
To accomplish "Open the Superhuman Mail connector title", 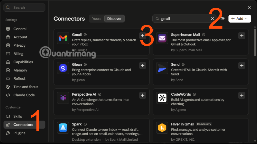I will click(186, 35).
